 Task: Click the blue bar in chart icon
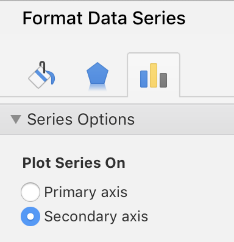coord(144,79)
